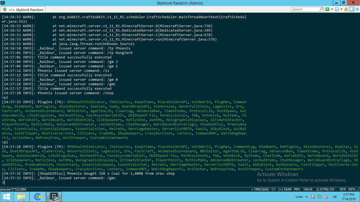Click the java.exe process status field
The height and width of the screenshot is (202, 360).
pyautogui.click(x=13, y=189)
